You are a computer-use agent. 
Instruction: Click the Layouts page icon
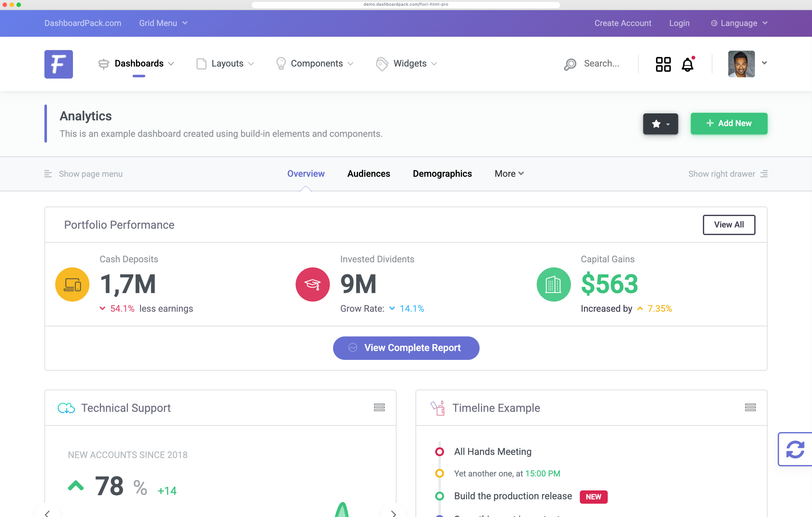tap(201, 64)
